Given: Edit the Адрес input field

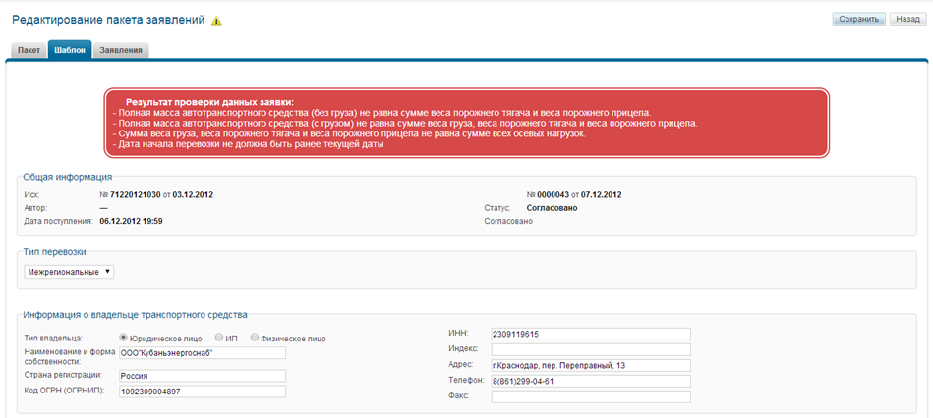Looking at the screenshot, I should [591, 365].
